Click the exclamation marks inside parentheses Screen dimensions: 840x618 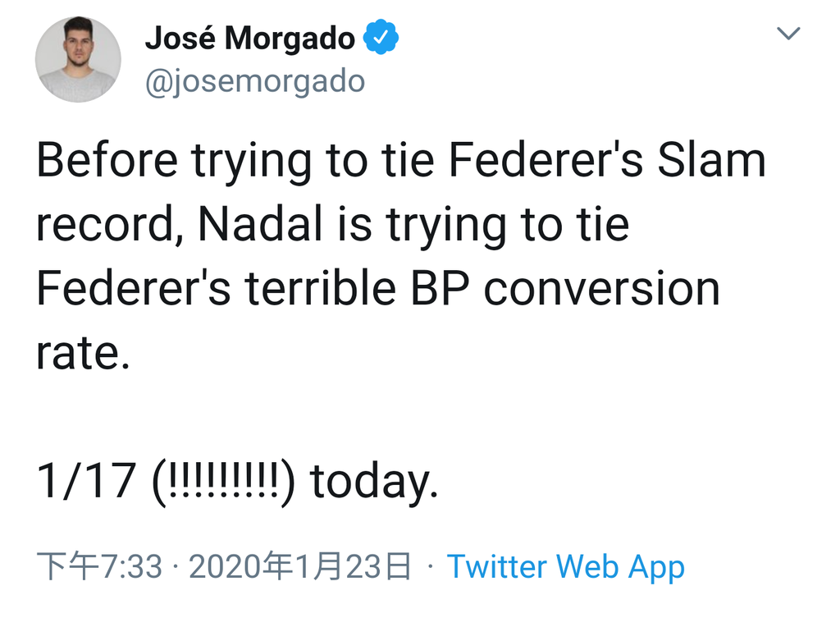pos(224,480)
